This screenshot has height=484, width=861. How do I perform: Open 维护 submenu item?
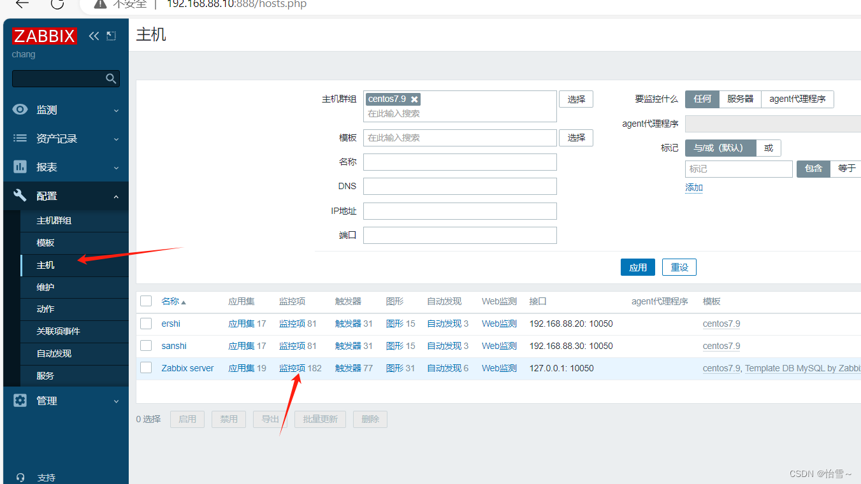pyautogui.click(x=75, y=287)
